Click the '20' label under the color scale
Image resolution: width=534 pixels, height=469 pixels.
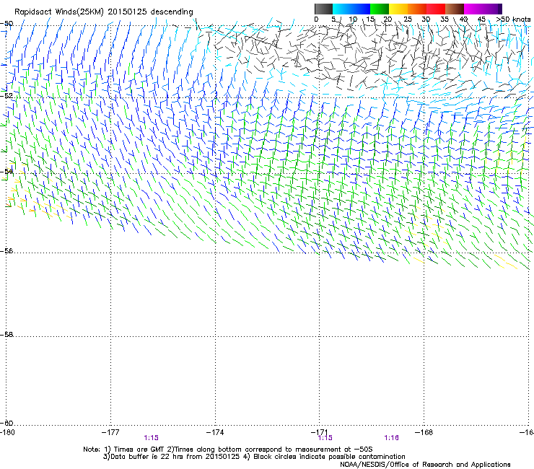(x=388, y=19)
